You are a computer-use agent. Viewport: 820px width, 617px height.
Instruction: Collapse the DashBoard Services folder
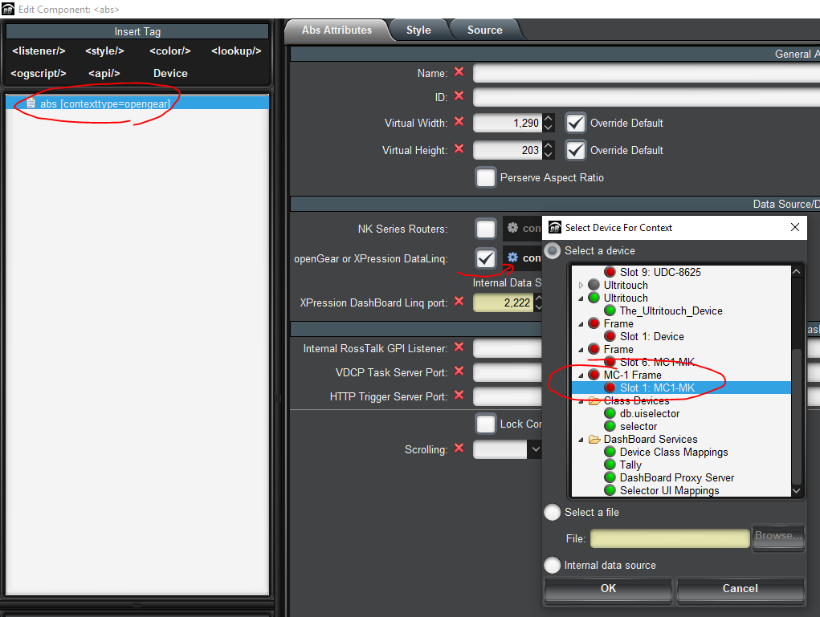tap(581, 440)
